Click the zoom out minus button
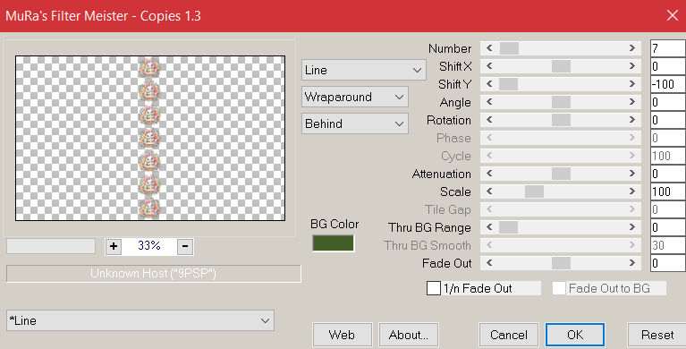The width and height of the screenshot is (686, 349). pos(185,246)
